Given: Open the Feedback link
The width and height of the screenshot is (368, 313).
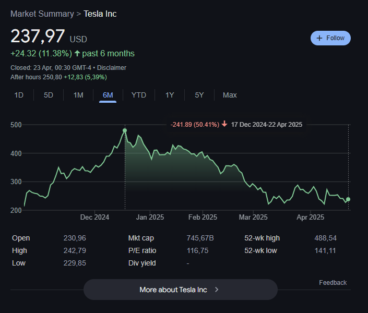Looking at the screenshot, I should tap(333, 283).
